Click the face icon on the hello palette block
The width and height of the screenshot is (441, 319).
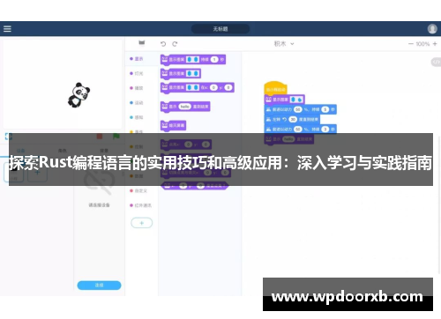(165, 107)
